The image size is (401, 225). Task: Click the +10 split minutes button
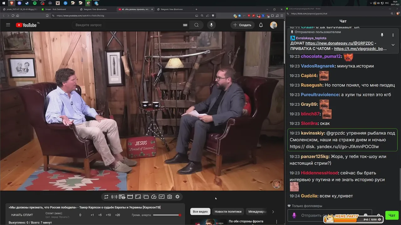[108, 215]
